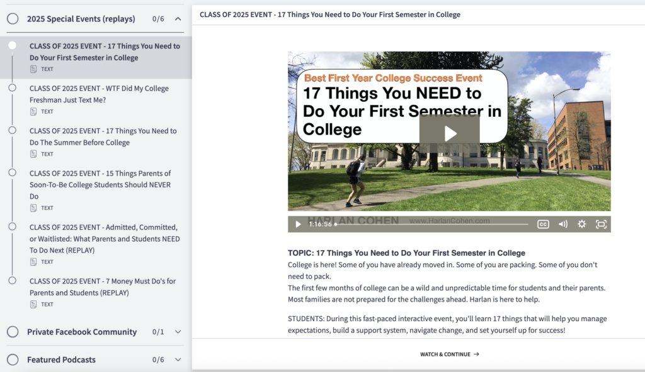
Task: Expand the 'Private Facebook Community' section
Action: click(178, 332)
